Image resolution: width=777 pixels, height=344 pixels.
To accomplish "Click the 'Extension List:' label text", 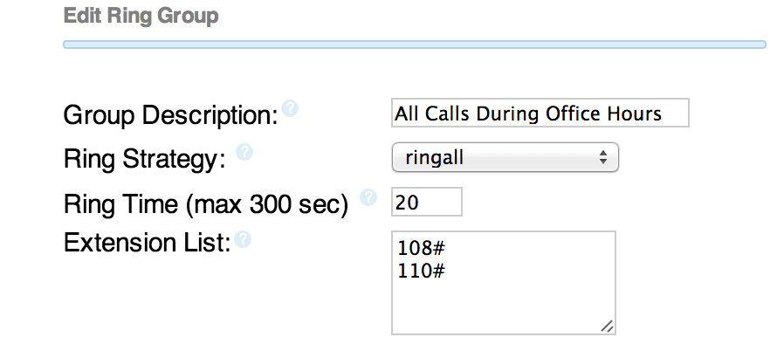I will [148, 243].
